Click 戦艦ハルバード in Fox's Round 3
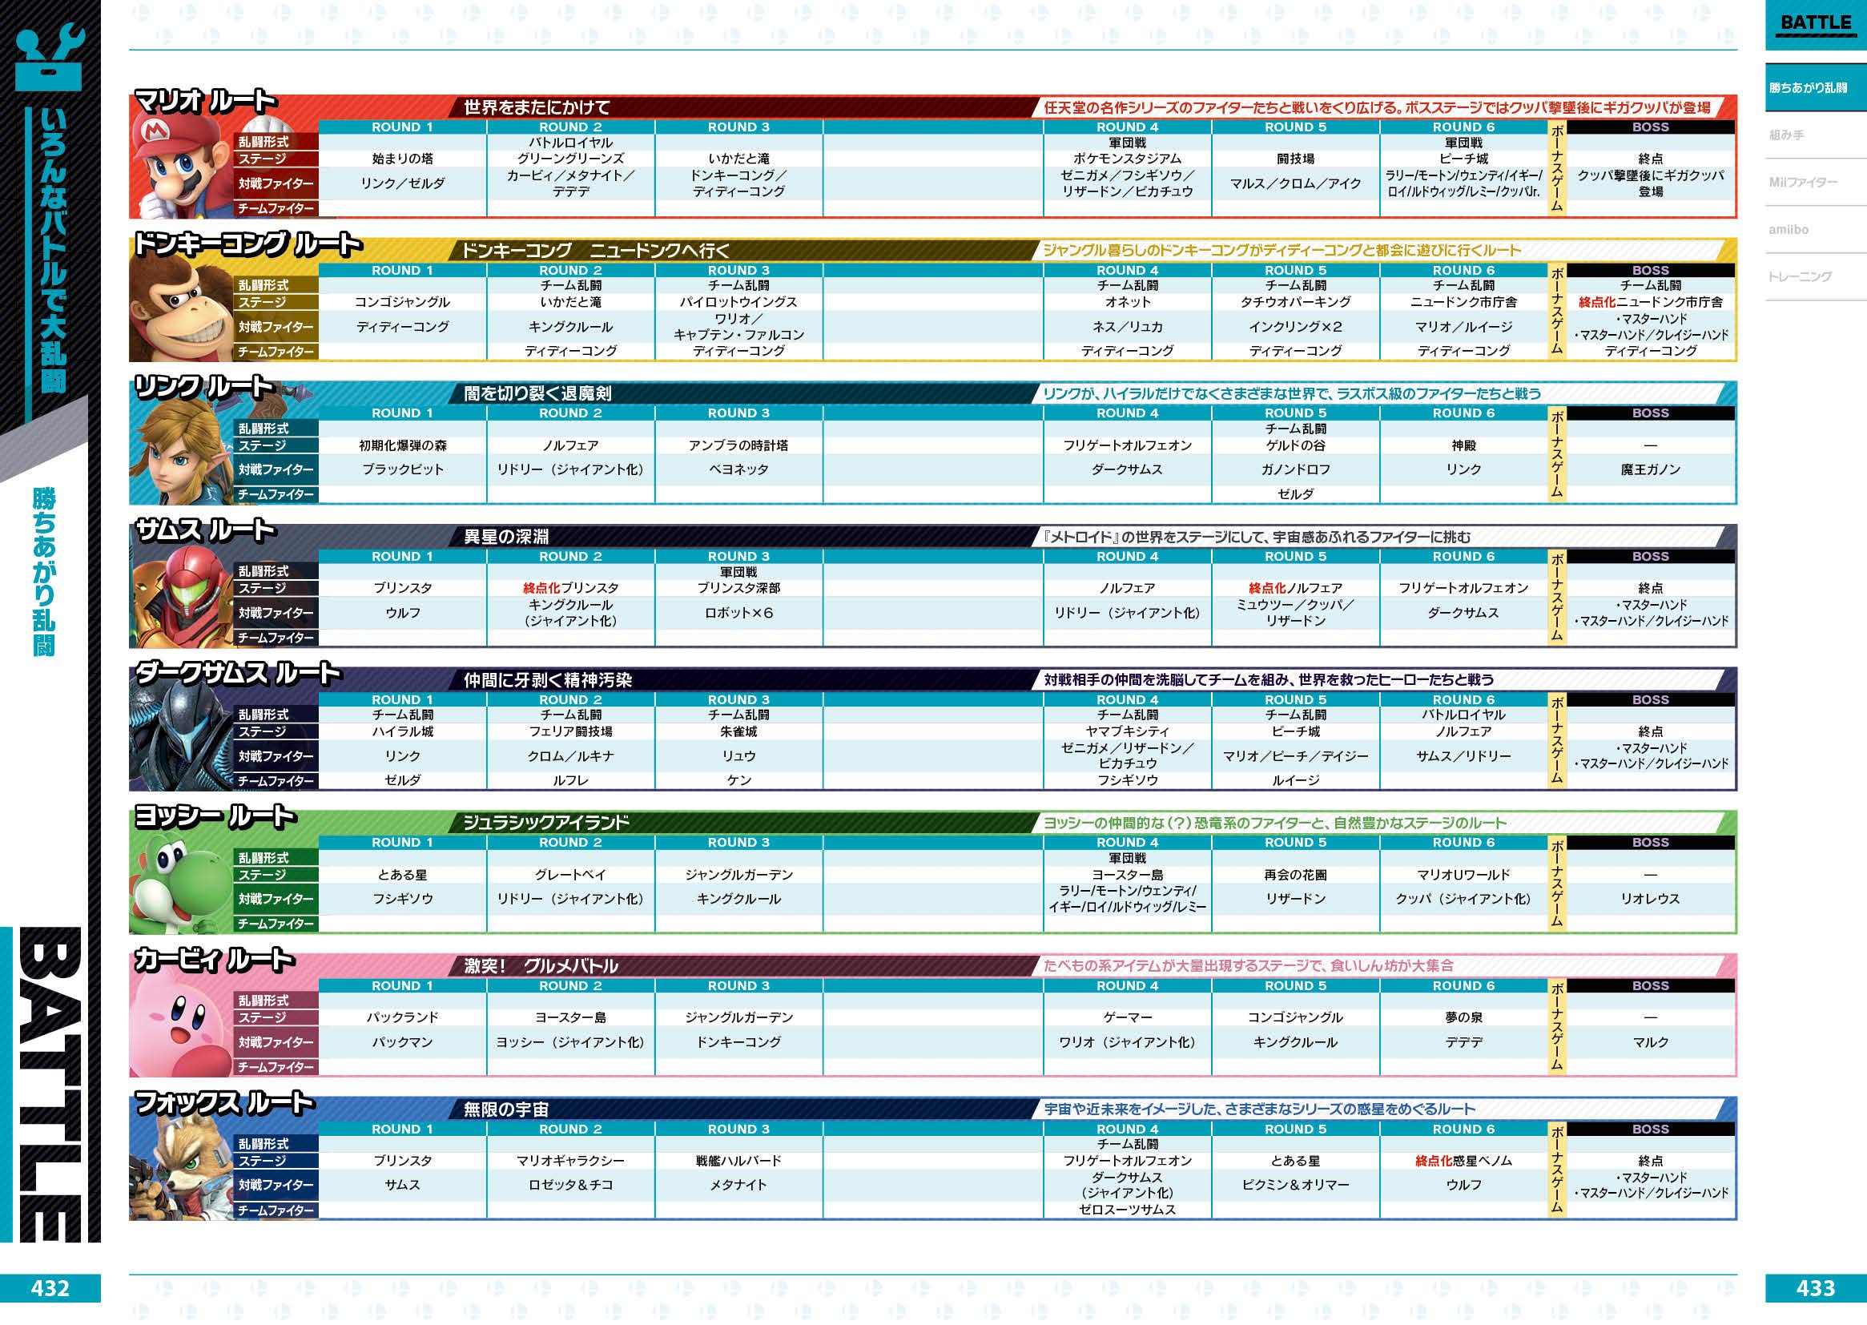 738,1161
